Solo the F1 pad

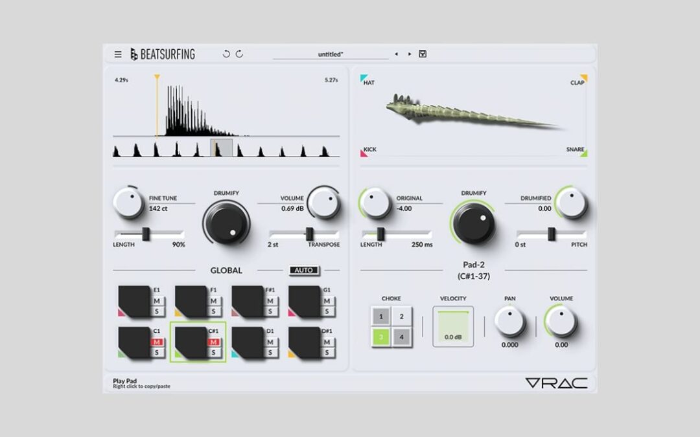point(213,311)
